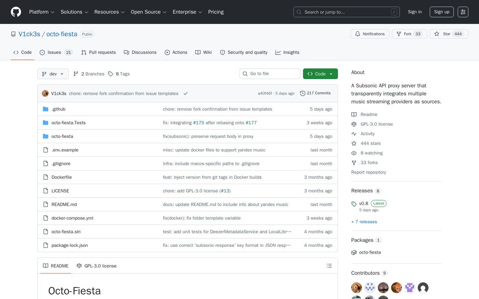Focus the Go to file field
The height and width of the screenshot is (299, 479).
click(270, 74)
